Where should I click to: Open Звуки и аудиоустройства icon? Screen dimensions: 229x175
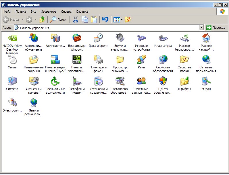(120, 38)
